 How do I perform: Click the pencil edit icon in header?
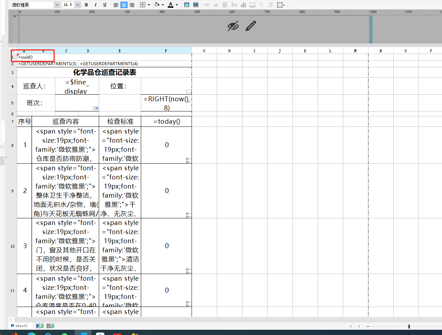(x=251, y=26)
